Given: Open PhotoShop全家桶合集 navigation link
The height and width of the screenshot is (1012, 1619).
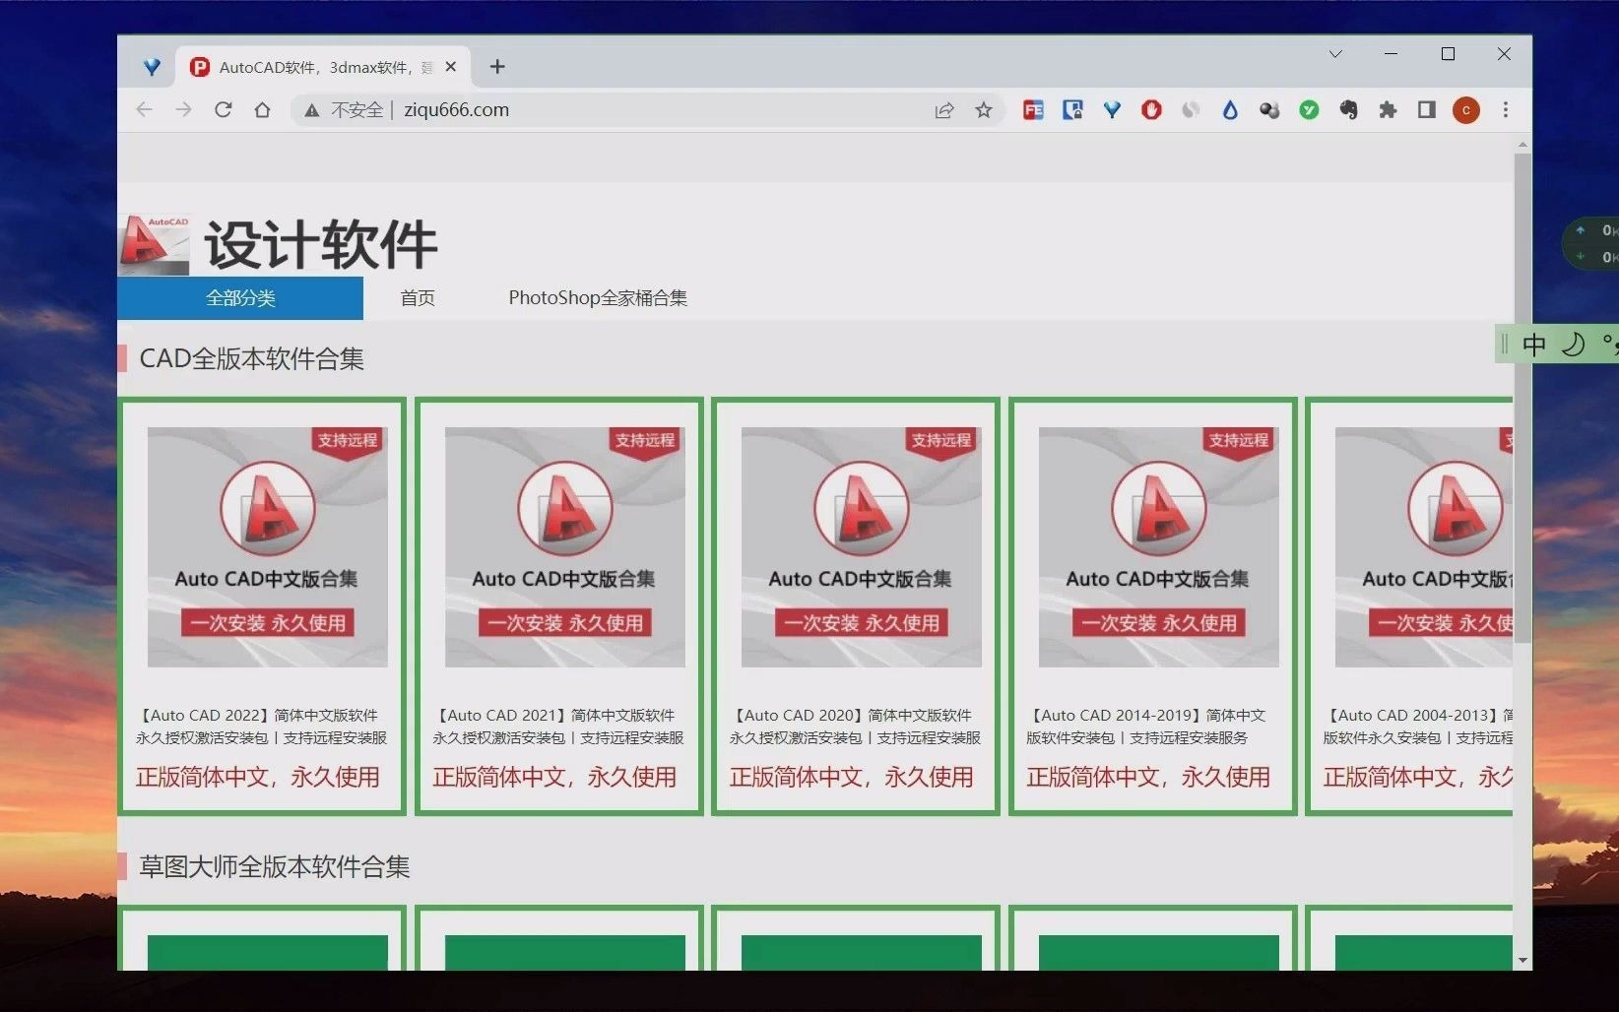Looking at the screenshot, I should [x=598, y=298].
